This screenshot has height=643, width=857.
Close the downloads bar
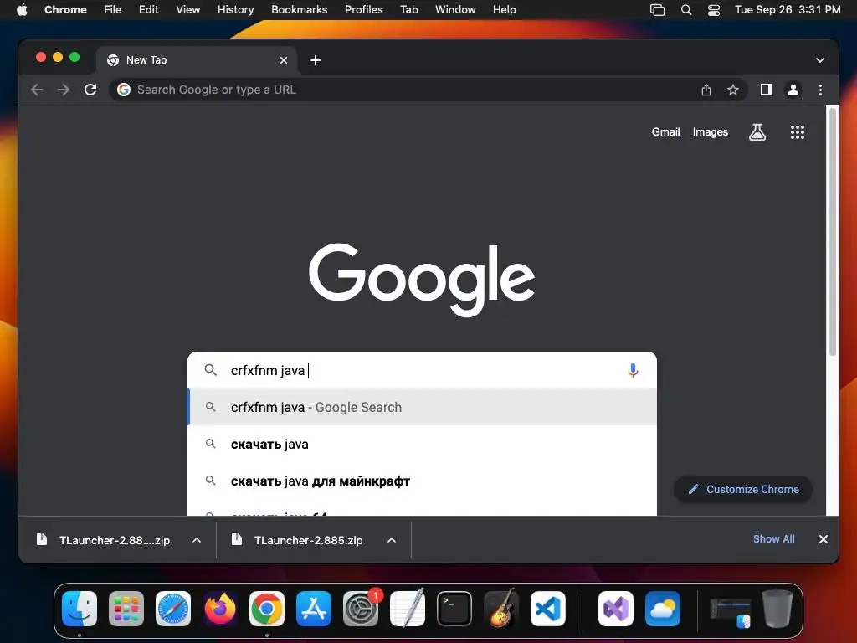pos(824,539)
